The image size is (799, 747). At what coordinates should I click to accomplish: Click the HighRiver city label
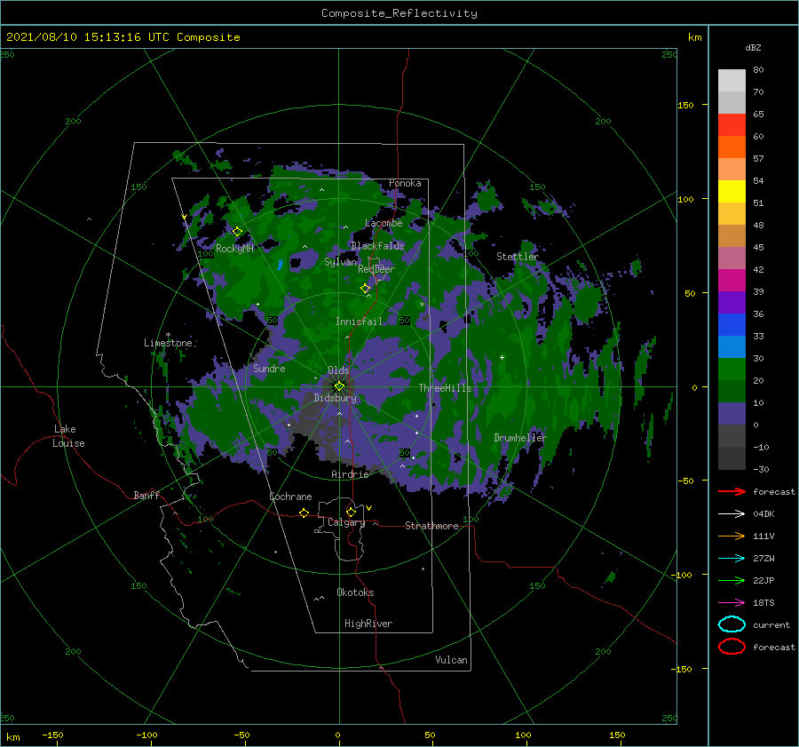coord(368,624)
